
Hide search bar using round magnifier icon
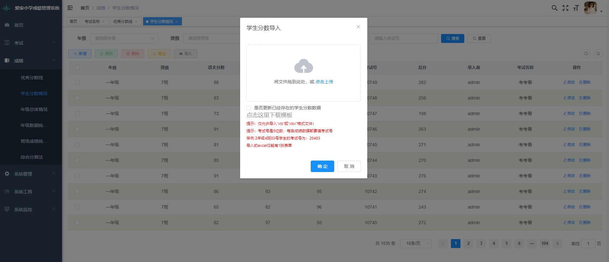click(x=586, y=54)
